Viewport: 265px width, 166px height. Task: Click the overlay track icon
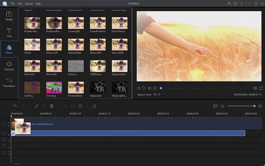coord(4,139)
